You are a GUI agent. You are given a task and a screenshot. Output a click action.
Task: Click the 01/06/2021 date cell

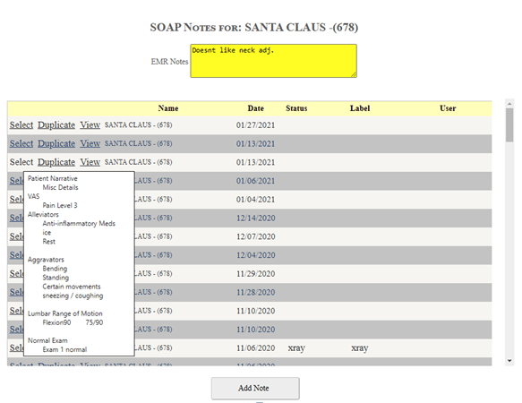[x=256, y=181]
